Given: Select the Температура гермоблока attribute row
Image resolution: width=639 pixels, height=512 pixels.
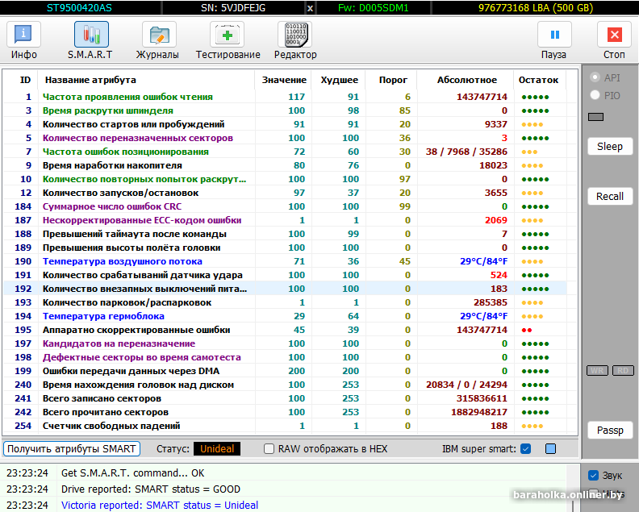Looking at the screenshot, I should point(121,316).
